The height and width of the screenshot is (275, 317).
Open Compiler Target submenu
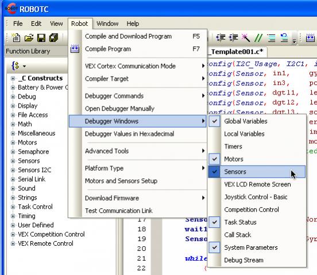[x=137, y=79]
